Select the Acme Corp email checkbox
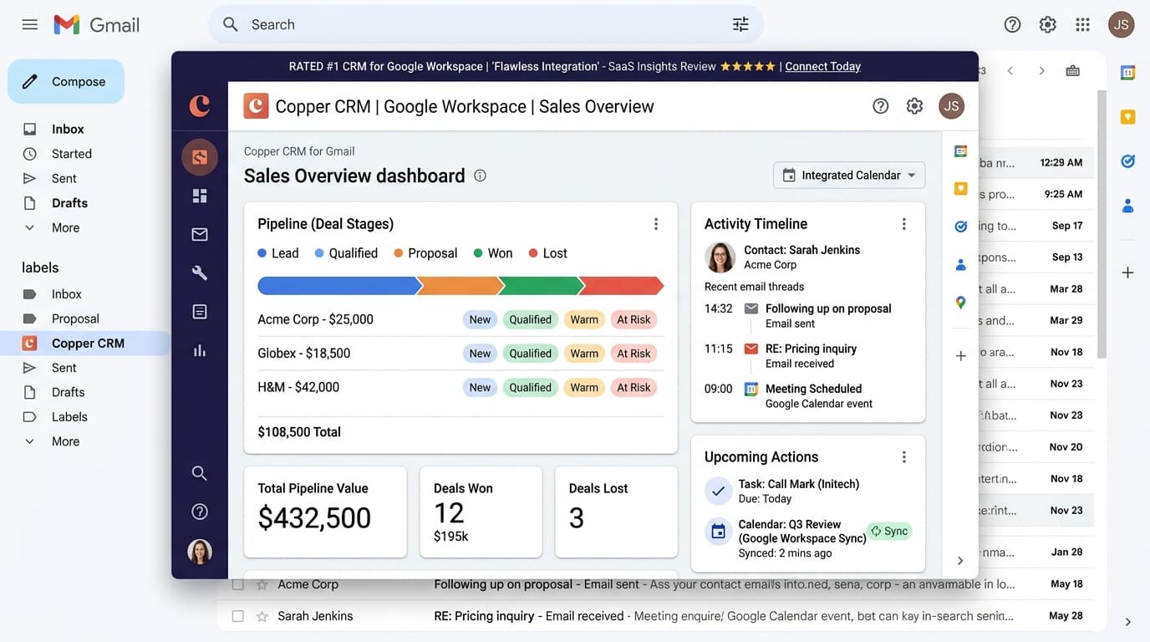 click(x=238, y=584)
